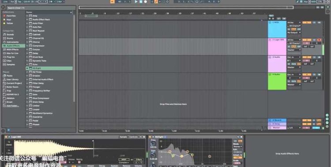The height and width of the screenshot is (167, 331).
Task: Open the User Library place
Action: click(x=12, y=79)
